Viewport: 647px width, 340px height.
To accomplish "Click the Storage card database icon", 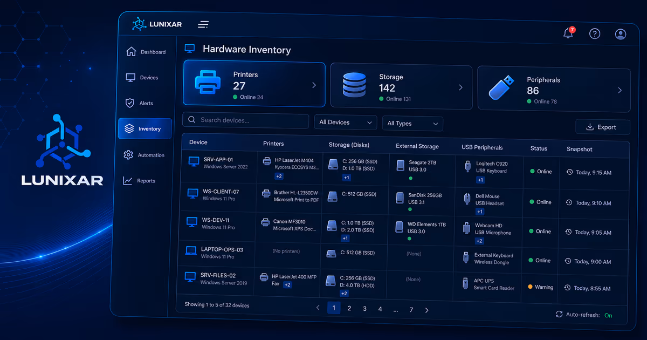I will [x=354, y=86].
